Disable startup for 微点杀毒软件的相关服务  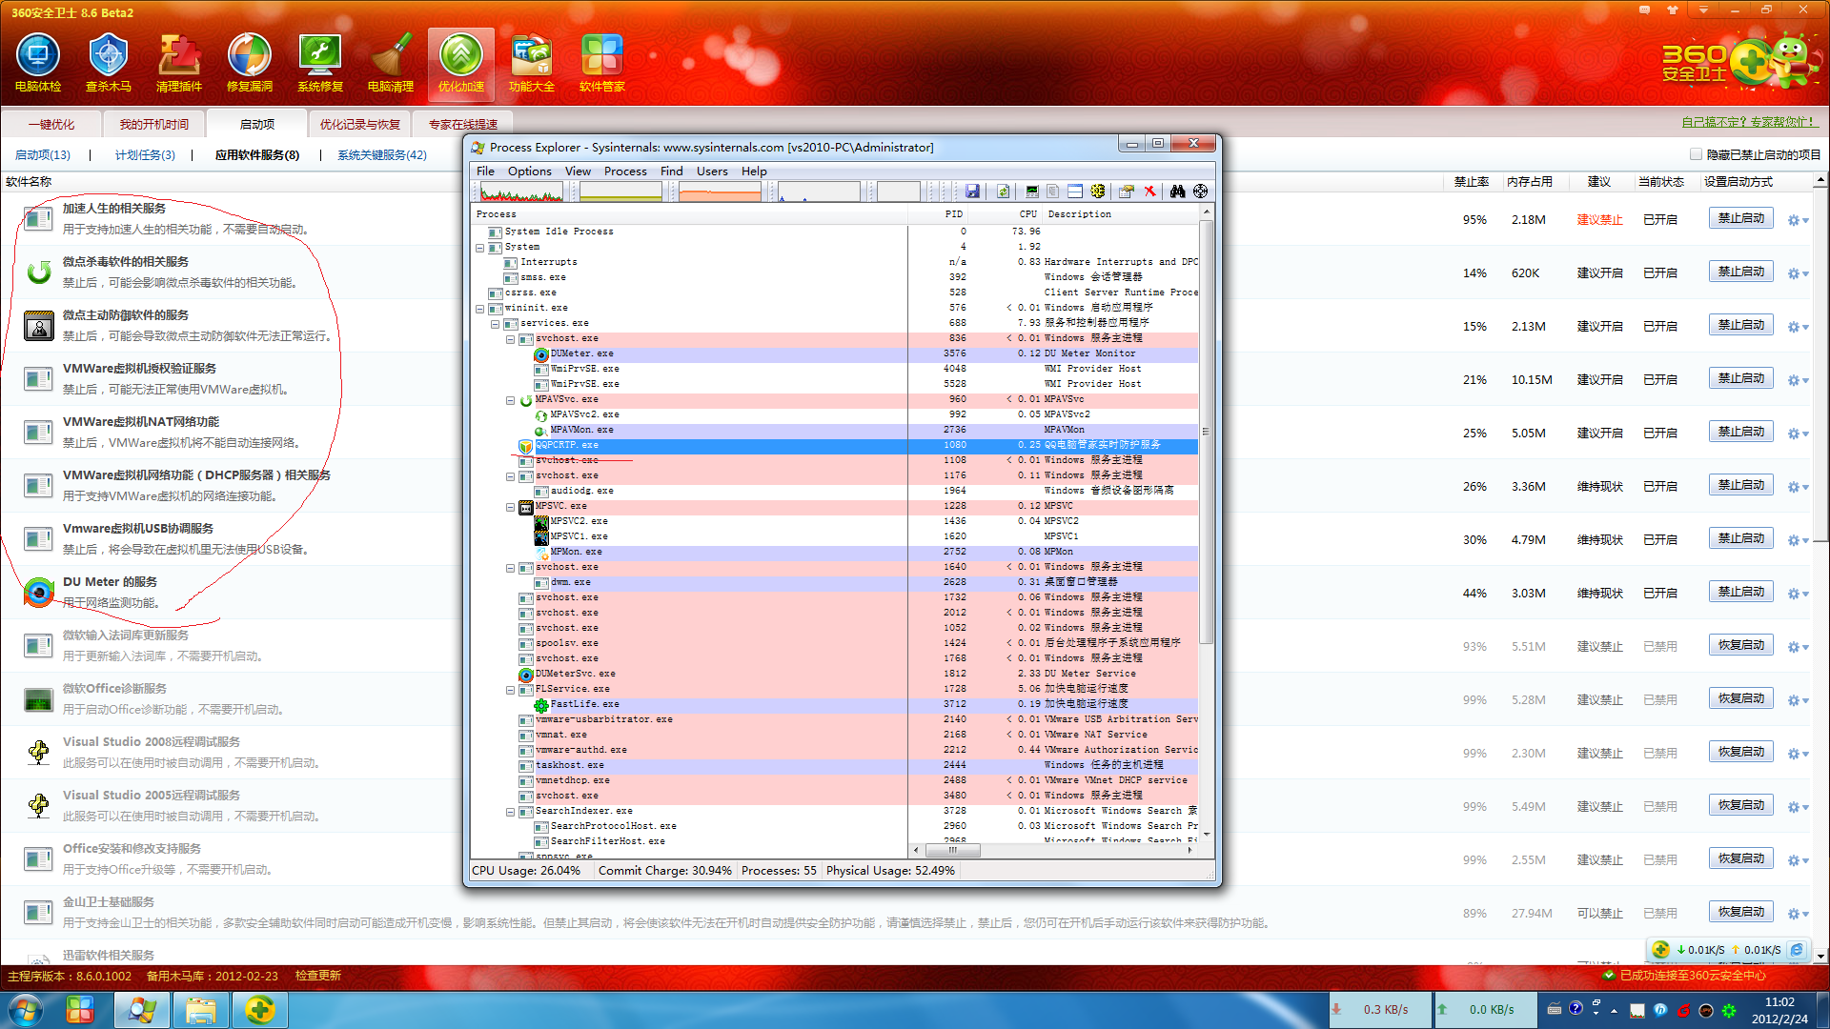(1741, 272)
